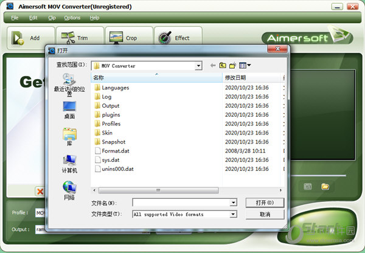Click the Cancel (取消) button in dialog
Image resolution: width=365 pixels, height=253 pixels.
click(265, 214)
